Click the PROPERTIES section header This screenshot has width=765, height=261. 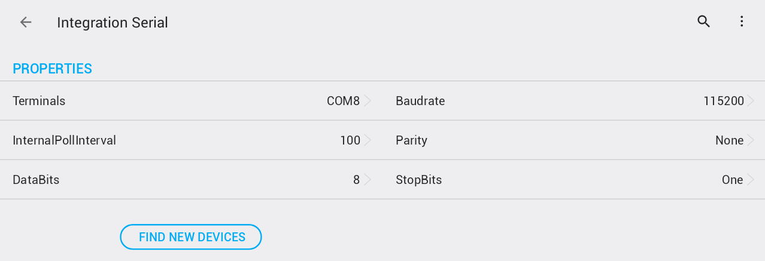52,69
